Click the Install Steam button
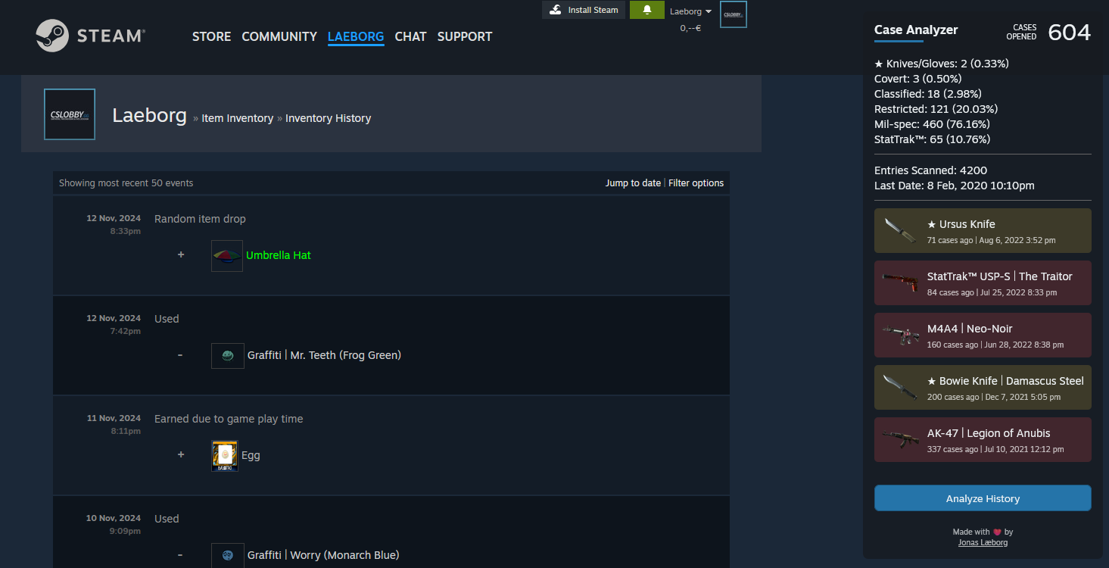 (584, 10)
